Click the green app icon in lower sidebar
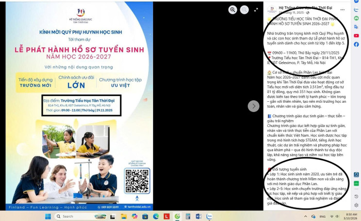 (x=356, y=183)
